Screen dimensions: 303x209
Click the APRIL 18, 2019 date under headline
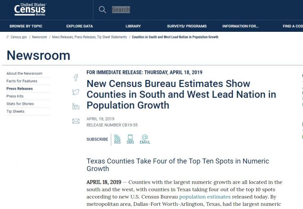point(100,119)
